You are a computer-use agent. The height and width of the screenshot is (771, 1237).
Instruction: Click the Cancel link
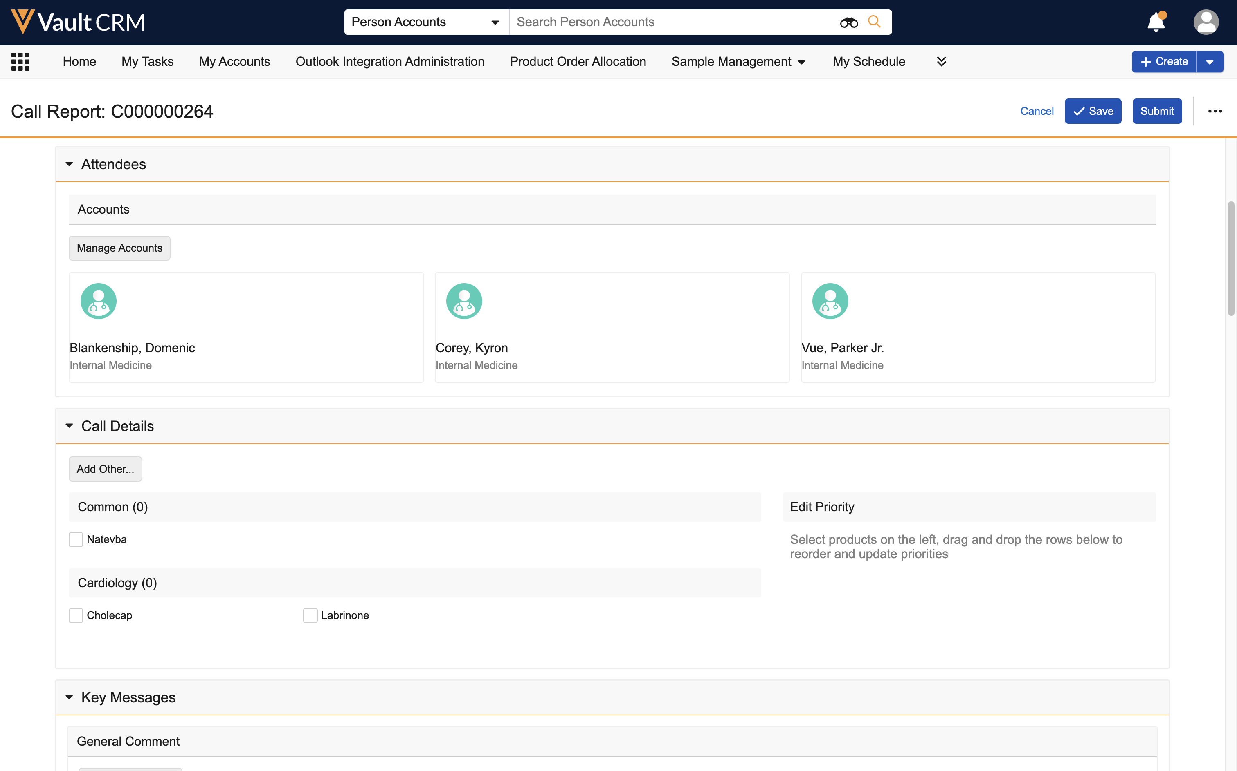(x=1037, y=111)
